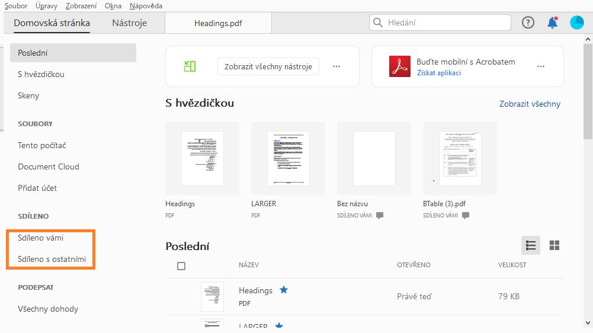Image resolution: width=593 pixels, height=333 pixels.
Task: Click comment icon under Bez názvu
Action: (x=380, y=215)
